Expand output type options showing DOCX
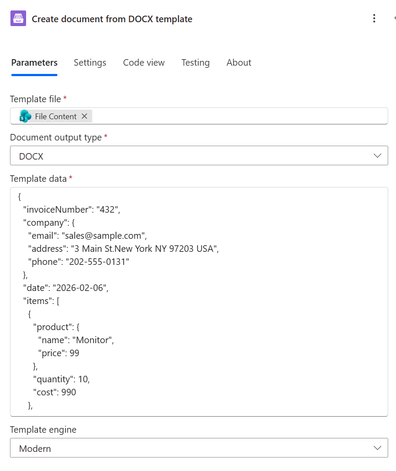This screenshot has height=471, width=396. tap(199, 155)
